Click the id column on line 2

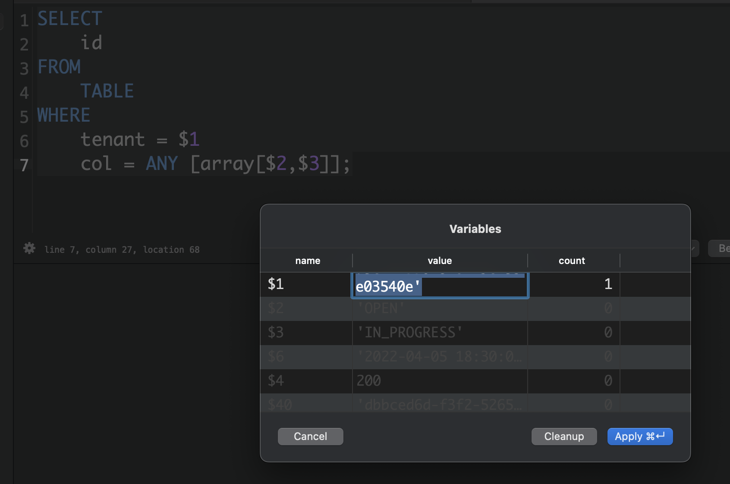91,43
